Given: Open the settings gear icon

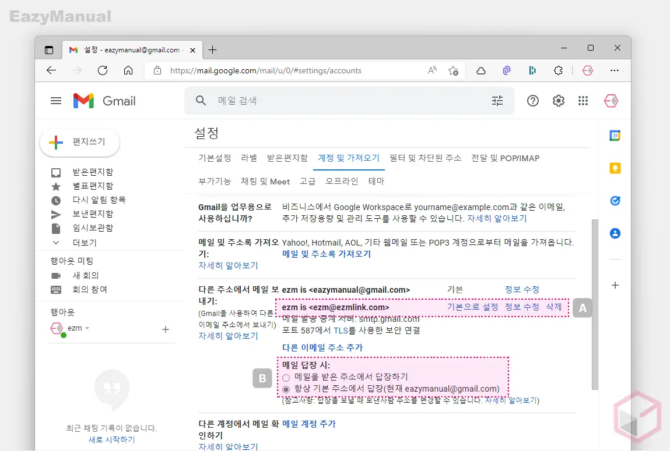Looking at the screenshot, I should pos(559,101).
